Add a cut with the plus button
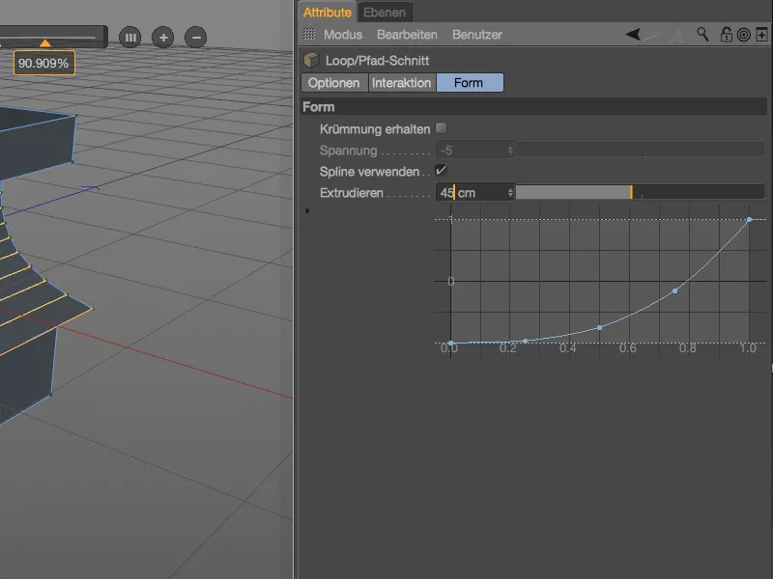Image resolution: width=773 pixels, height=579 pixels. 163,37
